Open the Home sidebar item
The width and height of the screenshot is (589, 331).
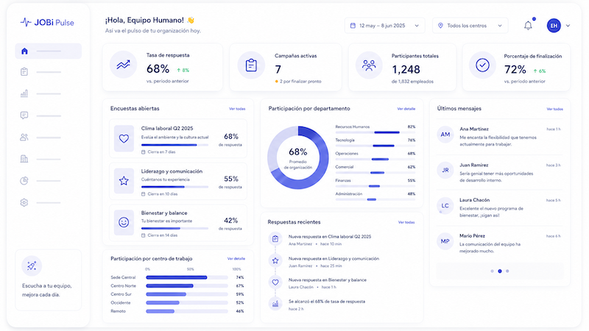pyautogui.click(x=48, y=51)
